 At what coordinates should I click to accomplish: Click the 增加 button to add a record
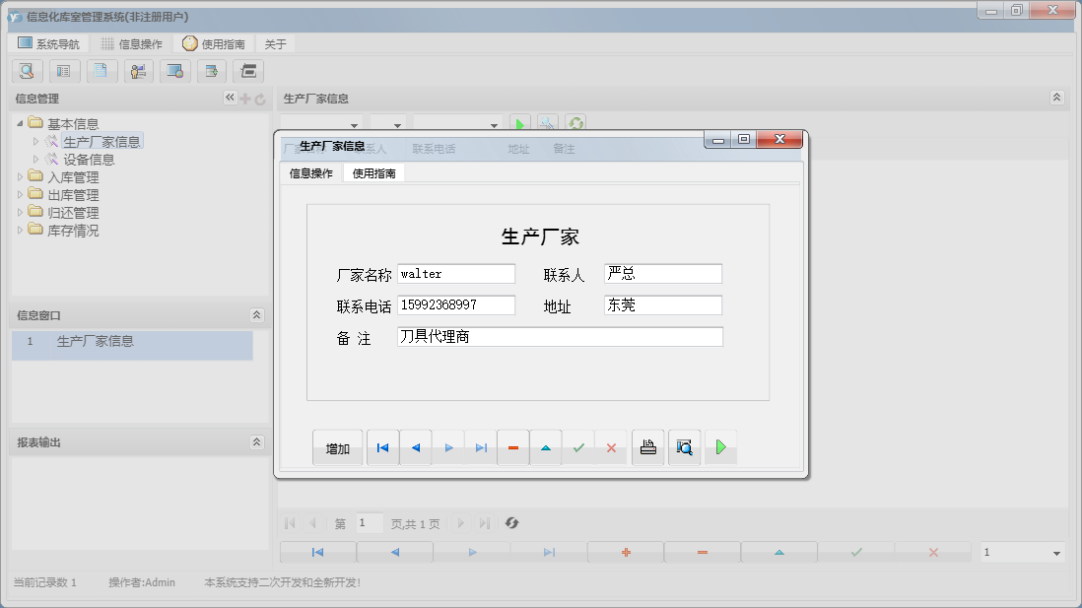338,446
